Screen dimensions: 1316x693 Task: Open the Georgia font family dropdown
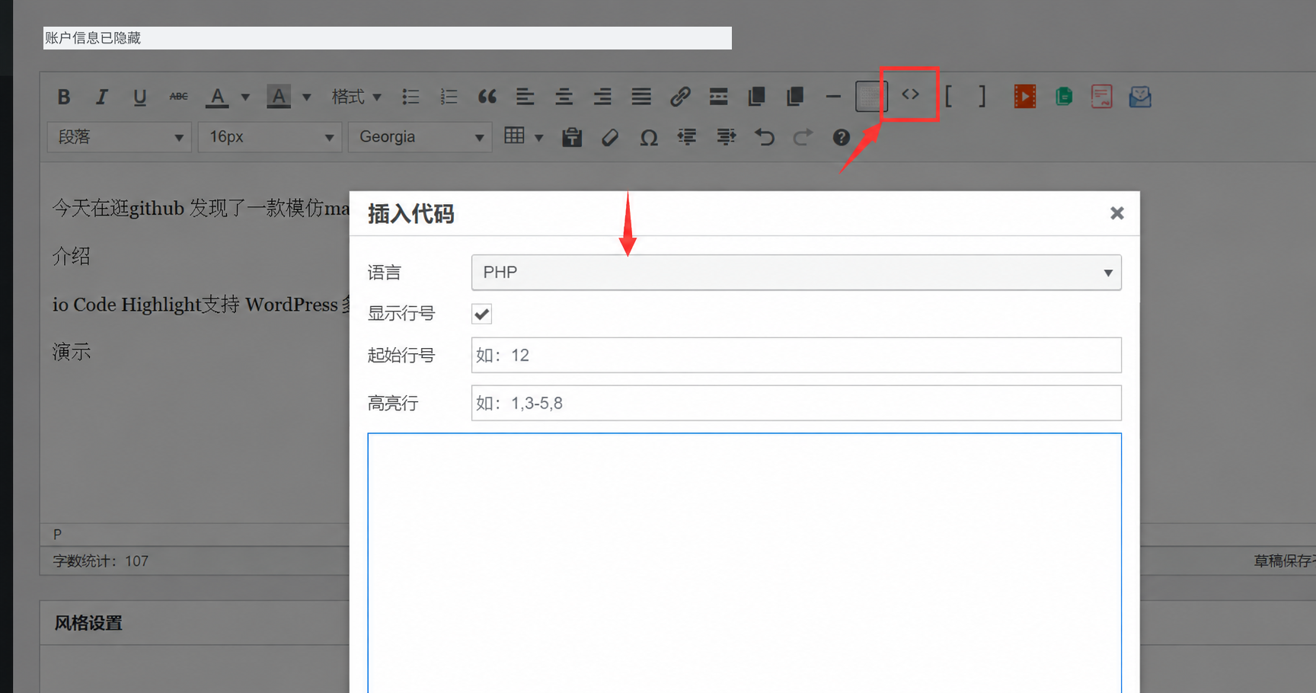(420, 137)
